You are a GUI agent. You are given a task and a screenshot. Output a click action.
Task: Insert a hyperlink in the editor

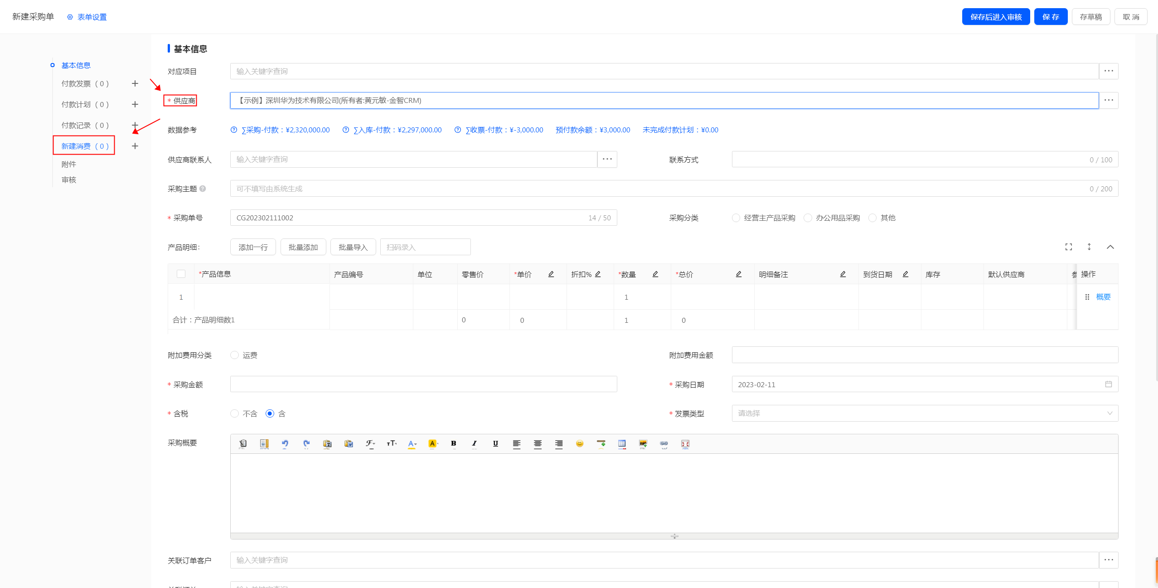[664, 444]
